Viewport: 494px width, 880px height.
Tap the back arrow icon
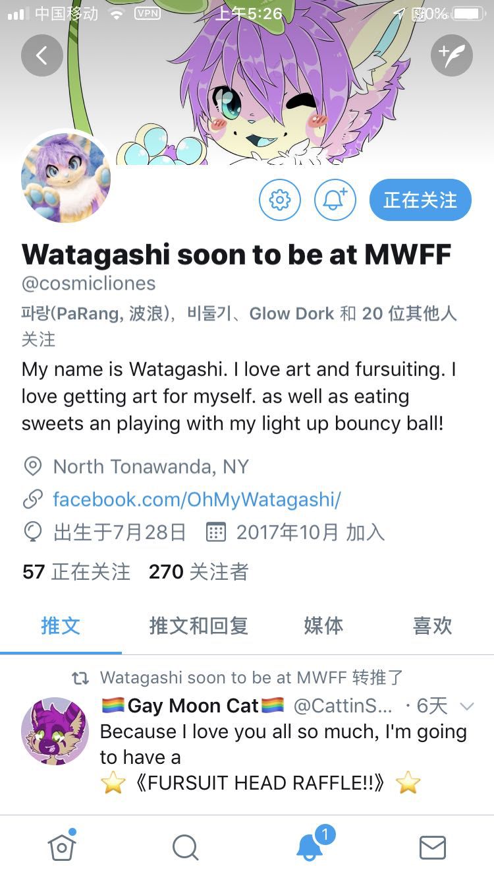(x=41, y=55)
